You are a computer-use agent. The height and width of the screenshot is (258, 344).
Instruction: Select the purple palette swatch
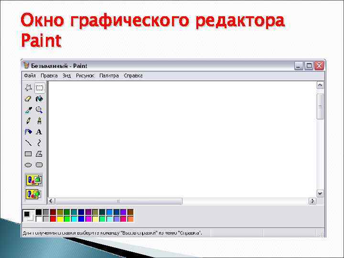tap(88, 212)
